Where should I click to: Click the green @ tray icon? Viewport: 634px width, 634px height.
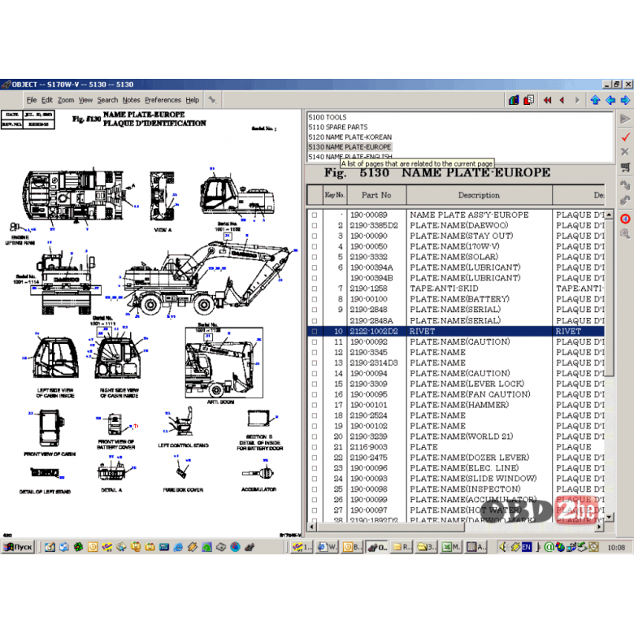point(549,547)
